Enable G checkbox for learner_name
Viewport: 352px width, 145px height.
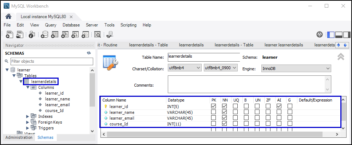tap(290, 112)
